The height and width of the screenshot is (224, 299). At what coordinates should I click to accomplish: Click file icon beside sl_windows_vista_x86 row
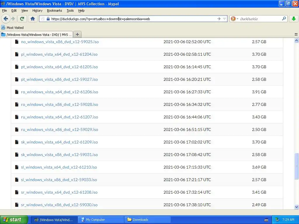tap(17, 180)
